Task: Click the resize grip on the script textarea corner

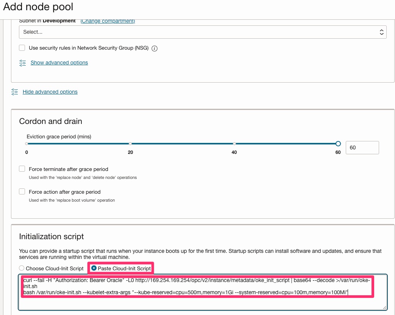Action: [x=385, y=308]
